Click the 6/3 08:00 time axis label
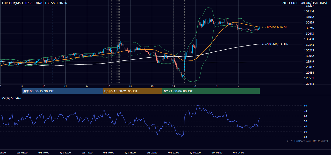Viewport: 331px width, 155px height. 22,153
